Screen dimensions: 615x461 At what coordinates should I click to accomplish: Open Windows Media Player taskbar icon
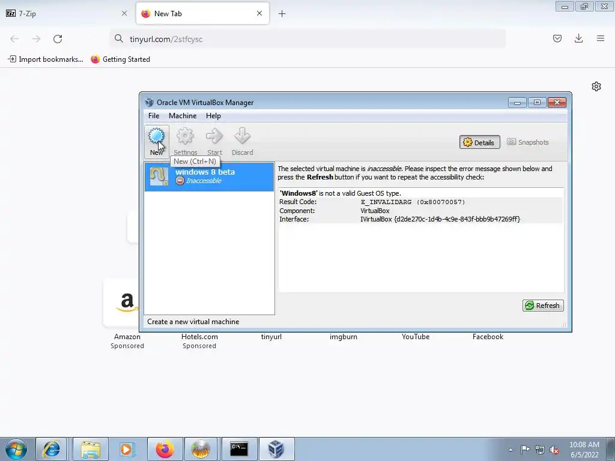pos(126,449)
